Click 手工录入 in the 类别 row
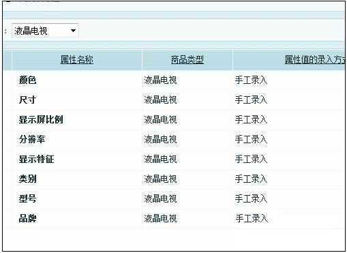 (x=251, y=179)
